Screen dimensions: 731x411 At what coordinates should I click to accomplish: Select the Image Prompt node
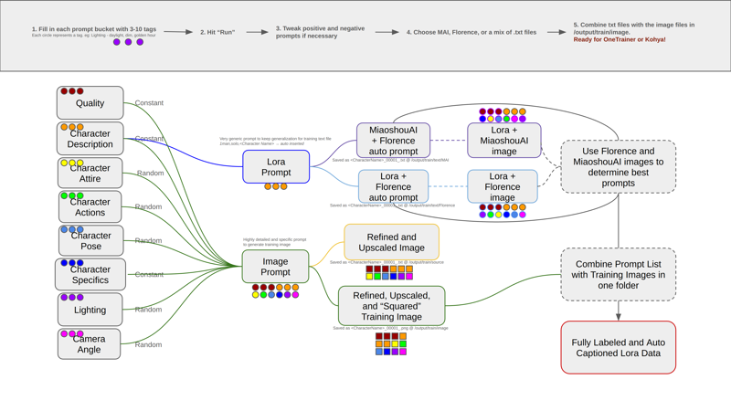(x=275, y=267)
